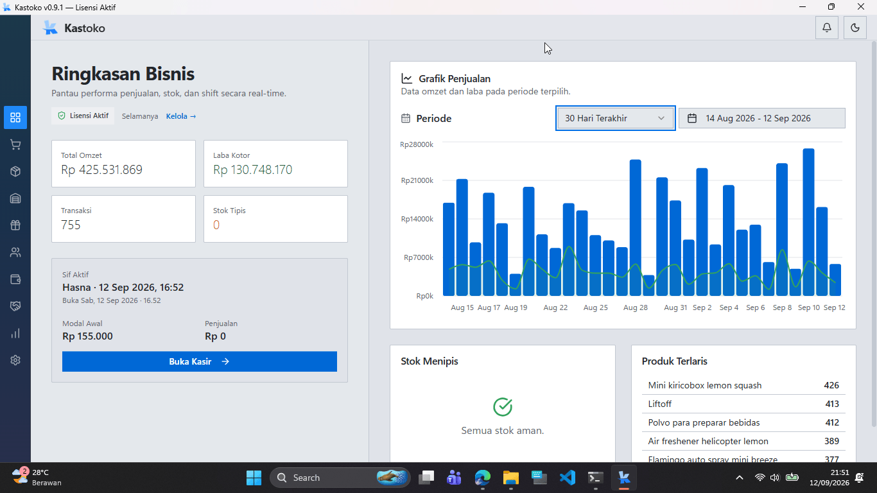Show hidden system tray icons chevron
This screenshot has width=877, height=493.
pos(740,478)
